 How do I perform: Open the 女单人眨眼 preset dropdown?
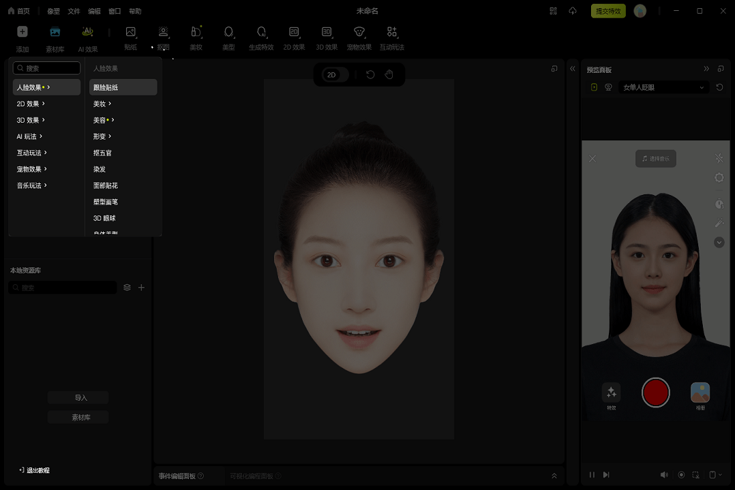click(x=663, y=87)
